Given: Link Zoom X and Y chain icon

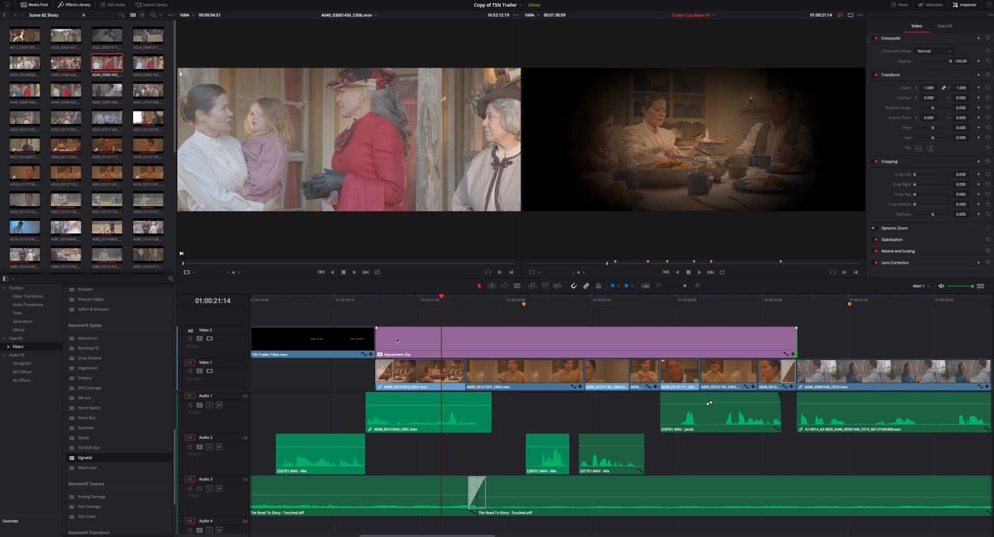Looking at the screenshot, I should [944, 88].
